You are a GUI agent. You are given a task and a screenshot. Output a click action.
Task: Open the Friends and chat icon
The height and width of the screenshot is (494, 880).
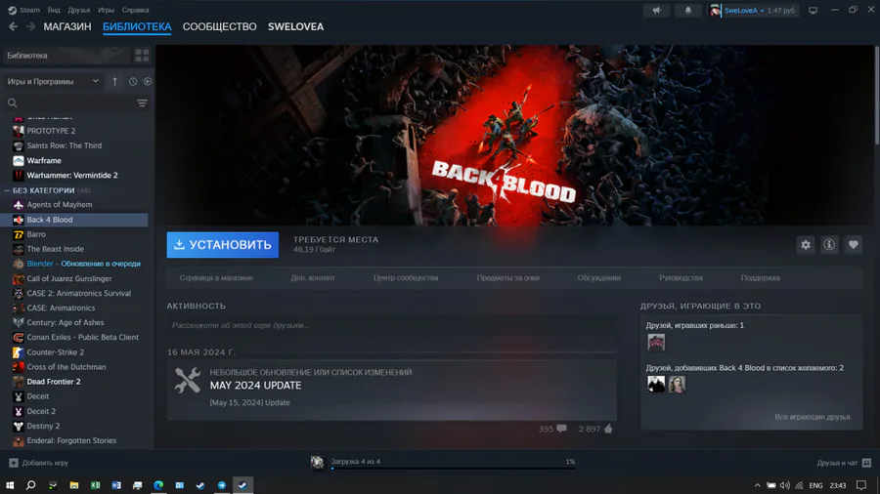coord(867,463)
